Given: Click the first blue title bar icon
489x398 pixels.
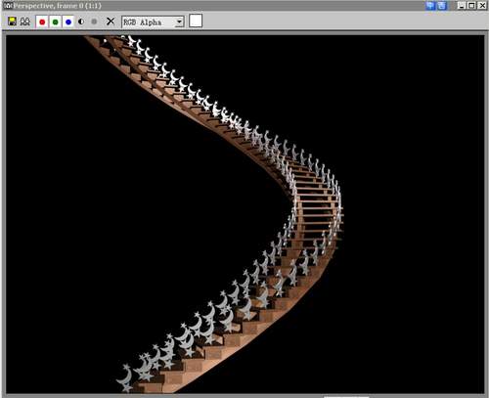Looking at the screenshot, I should 430,6.
